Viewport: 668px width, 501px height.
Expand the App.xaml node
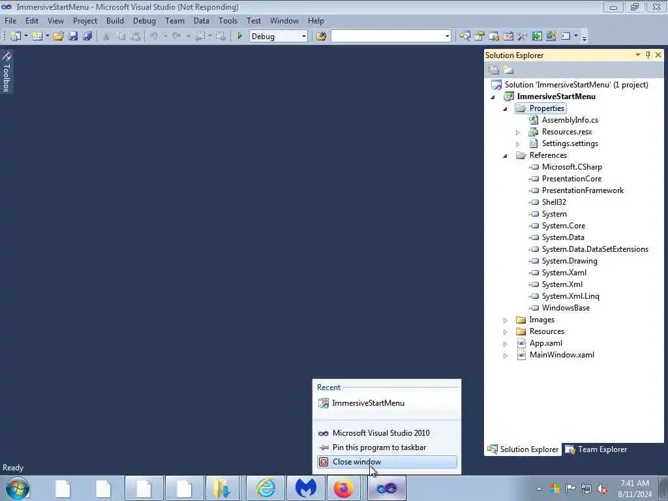506,343
